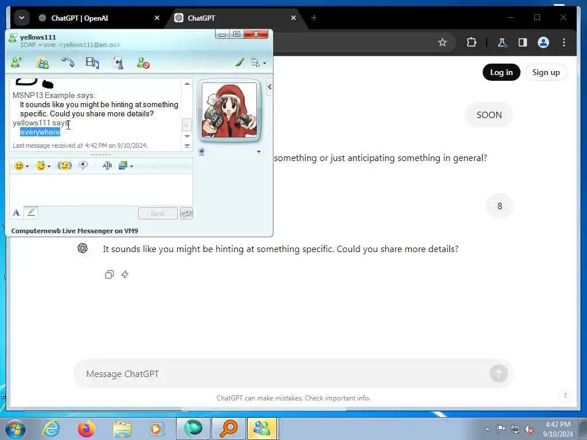Open the tab search dropdown in Chrome

coord(22,18)
